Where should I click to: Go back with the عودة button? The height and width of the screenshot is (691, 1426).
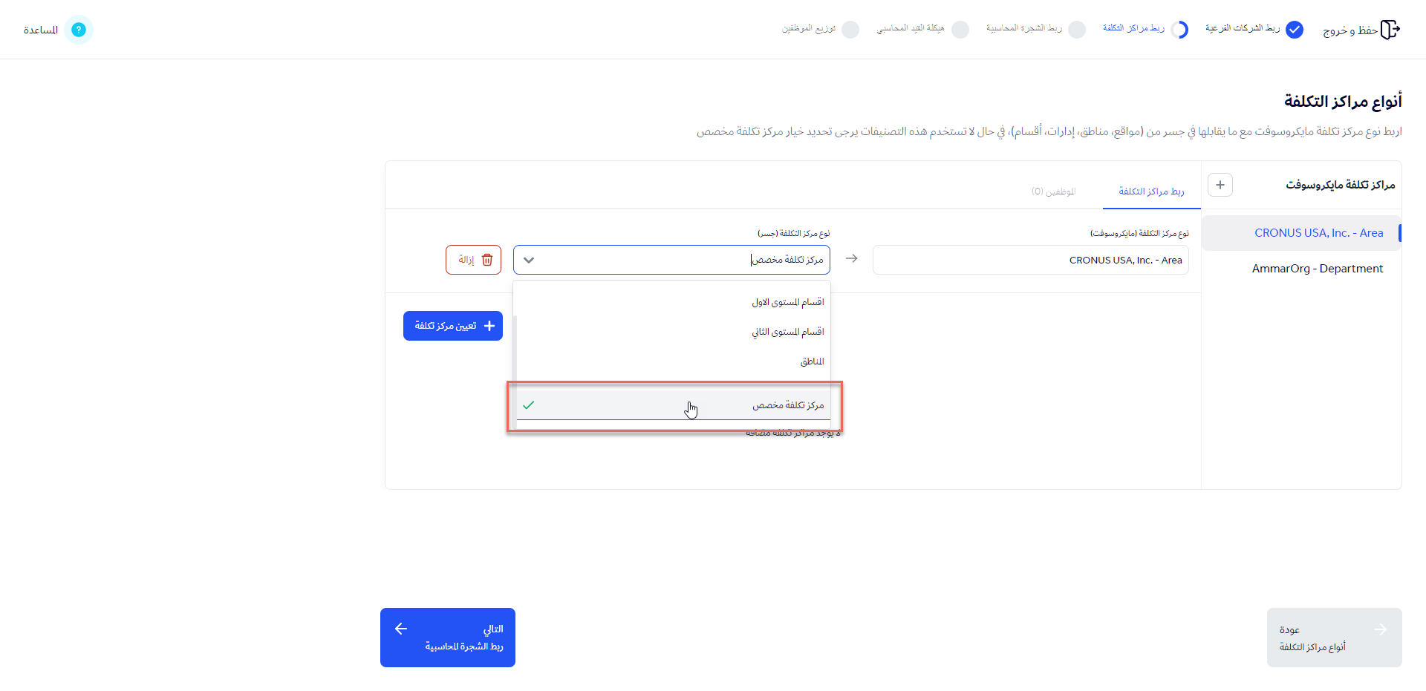(x=1334, y=638)
